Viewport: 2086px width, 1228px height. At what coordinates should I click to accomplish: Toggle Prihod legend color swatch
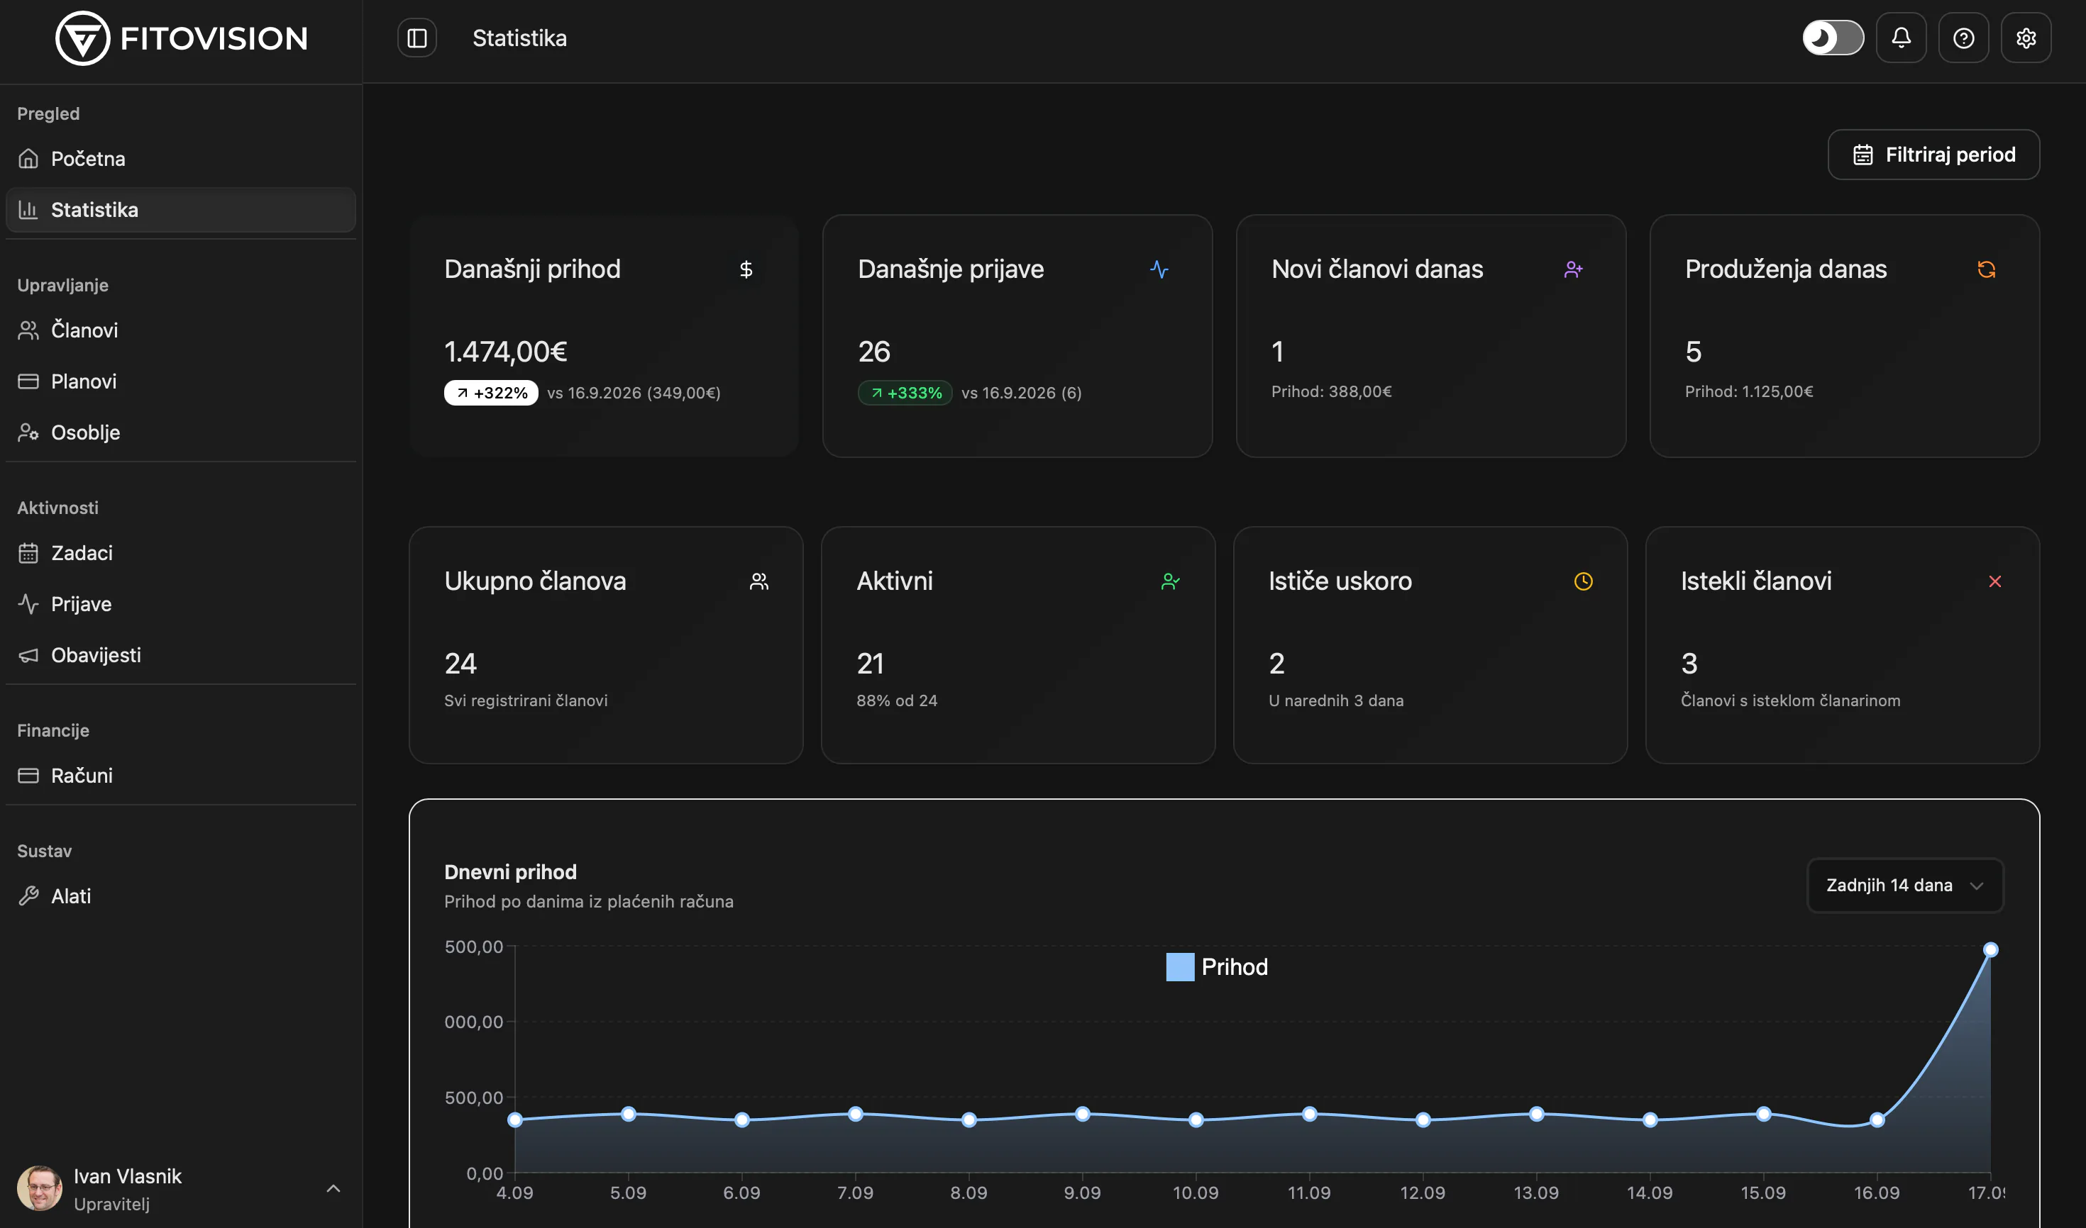(1180, 967)
